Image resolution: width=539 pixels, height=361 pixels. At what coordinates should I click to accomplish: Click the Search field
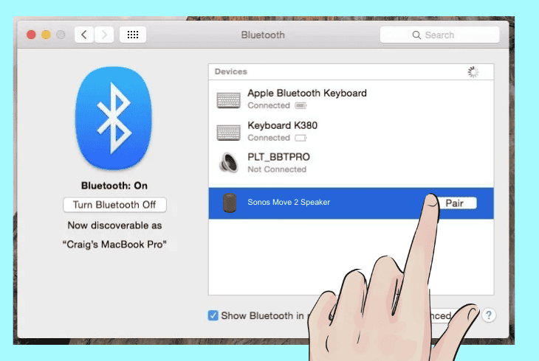(439, 35)
